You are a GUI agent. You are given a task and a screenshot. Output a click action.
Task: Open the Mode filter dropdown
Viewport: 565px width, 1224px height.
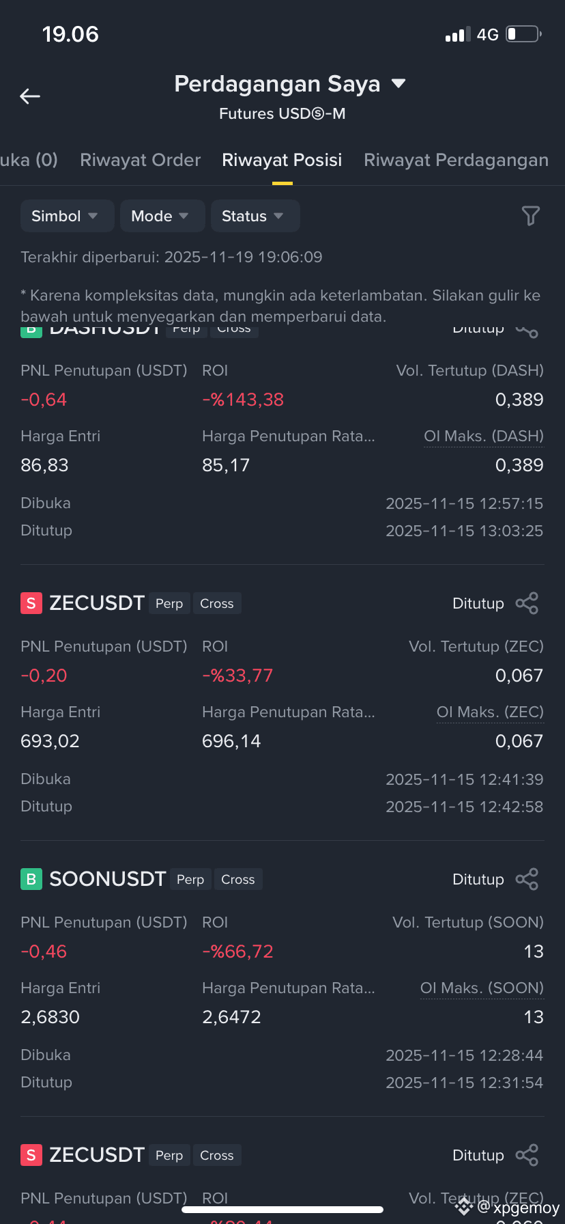click(x=162, y=216)
